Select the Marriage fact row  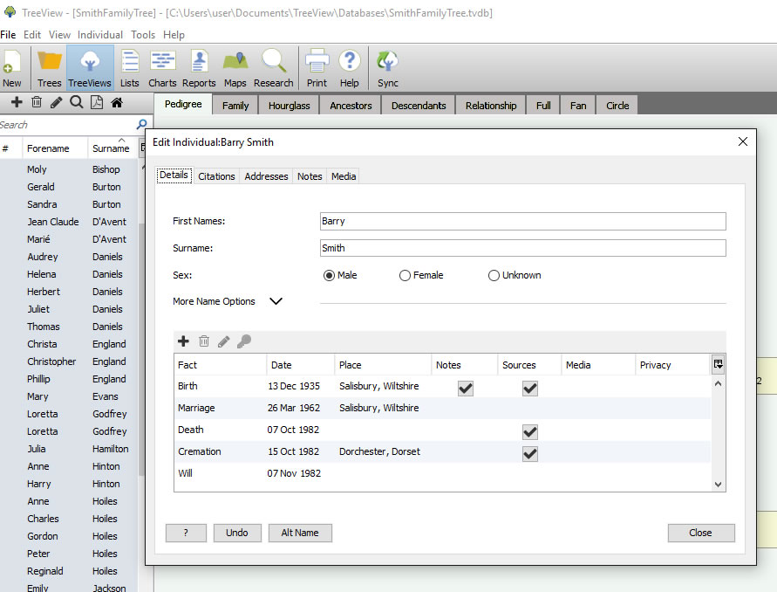click(x=442, y=408)
